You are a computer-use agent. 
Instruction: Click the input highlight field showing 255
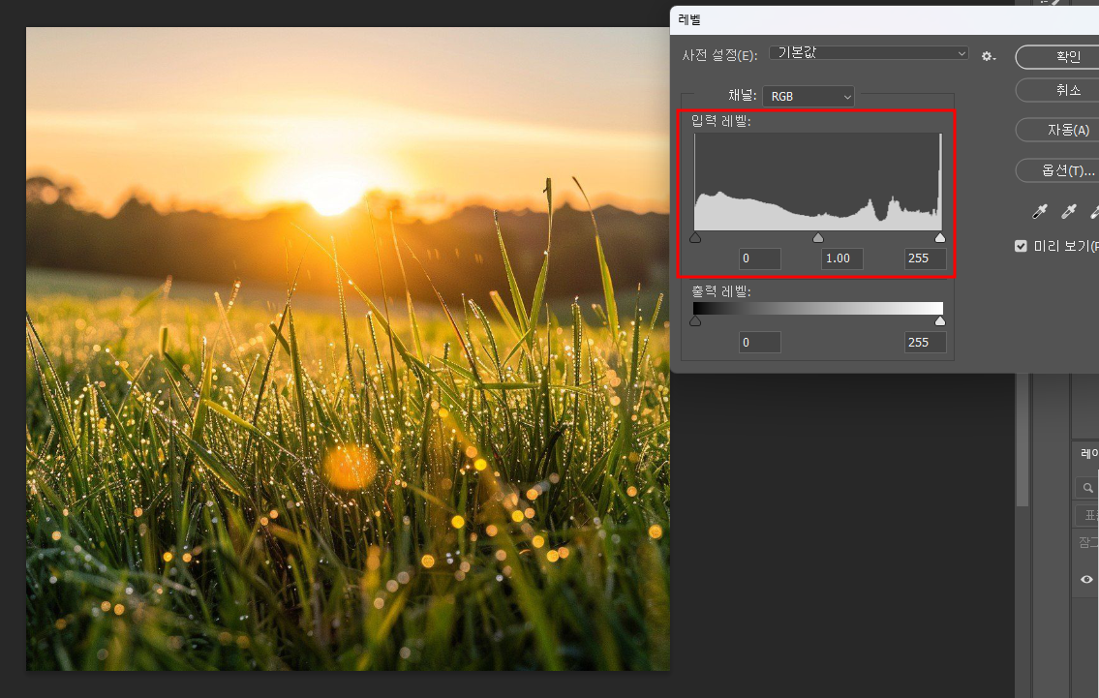point(925,258)
